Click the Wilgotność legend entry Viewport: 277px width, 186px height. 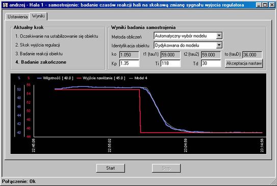pos(55,78)
